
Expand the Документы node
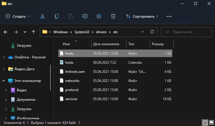point(6,100)
